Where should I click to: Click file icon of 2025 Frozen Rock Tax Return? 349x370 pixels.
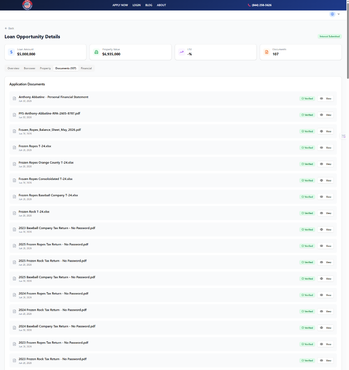coord(14,262)
